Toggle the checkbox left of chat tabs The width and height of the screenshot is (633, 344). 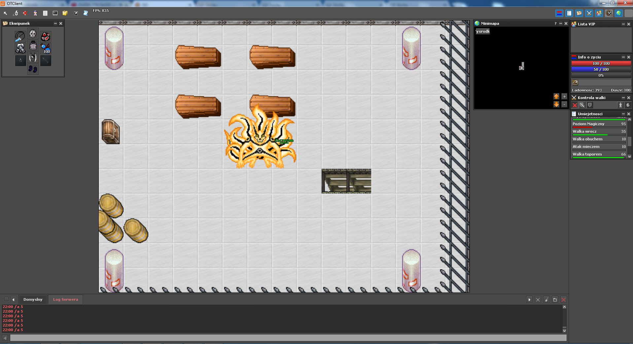[x=6, y=299]
